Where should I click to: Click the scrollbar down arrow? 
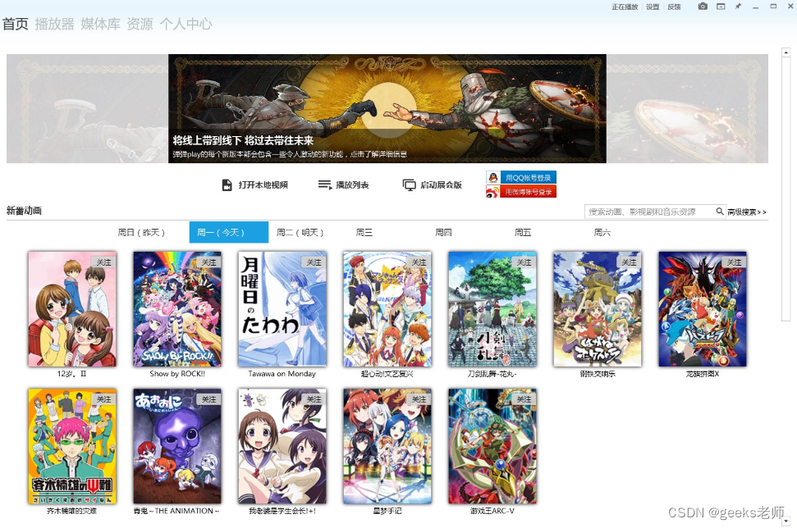point(786,521)
